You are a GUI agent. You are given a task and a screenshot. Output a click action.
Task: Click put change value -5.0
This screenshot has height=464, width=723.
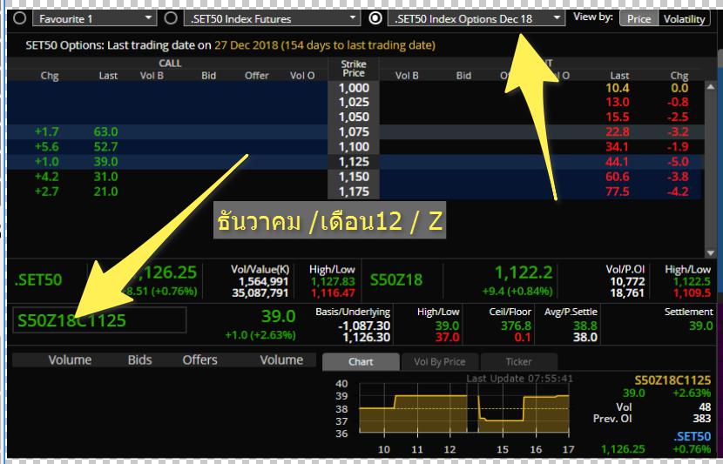[678, 162]
